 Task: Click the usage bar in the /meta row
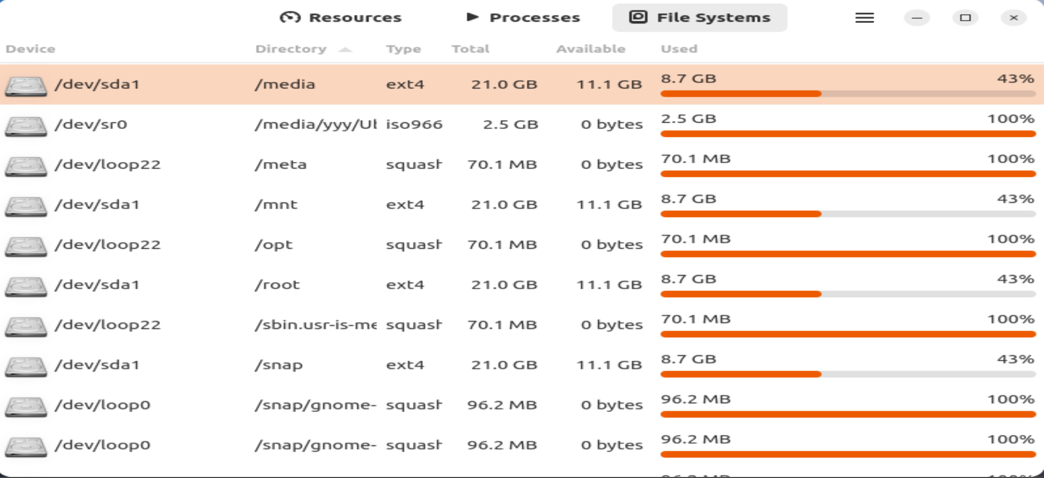pos(848,174)
